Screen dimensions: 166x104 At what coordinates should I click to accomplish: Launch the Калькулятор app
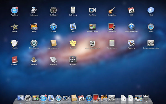pos(112,43)
